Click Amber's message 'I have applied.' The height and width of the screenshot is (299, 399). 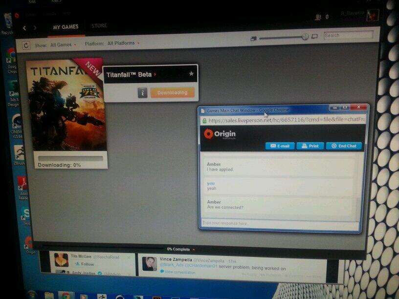click(x=220, y=170)
